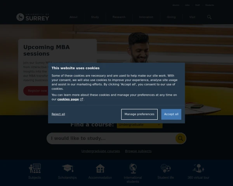The image size is (233, 186).
Task: Expand the Undergraduate course level dropdown
Action: (x=140, y=125)
